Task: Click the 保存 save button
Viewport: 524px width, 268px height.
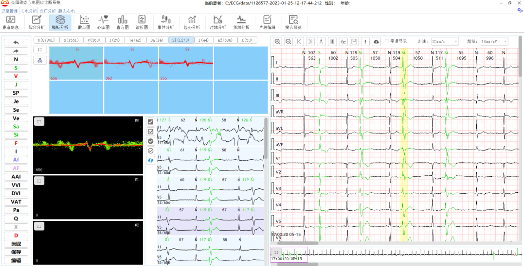Action: point(16,252)
